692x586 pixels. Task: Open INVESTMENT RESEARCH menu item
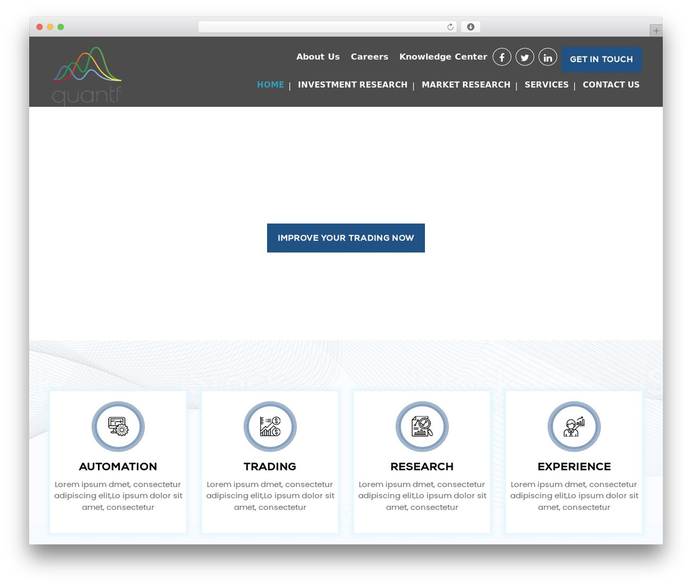pyautogui.click(x=352, y=85)
